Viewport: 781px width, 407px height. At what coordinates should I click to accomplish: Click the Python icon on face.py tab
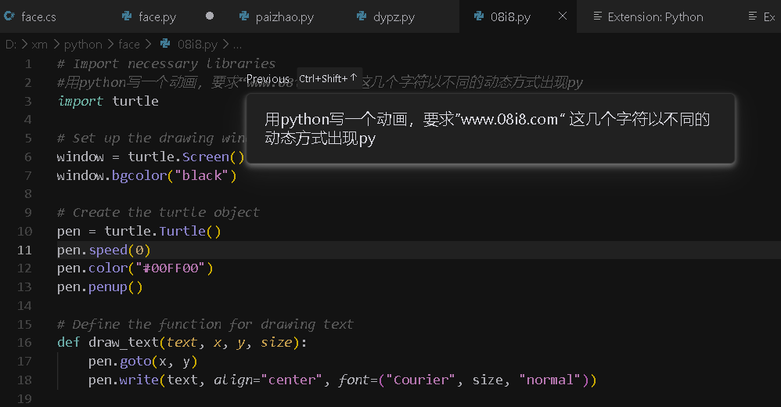(x=127, y=16)
